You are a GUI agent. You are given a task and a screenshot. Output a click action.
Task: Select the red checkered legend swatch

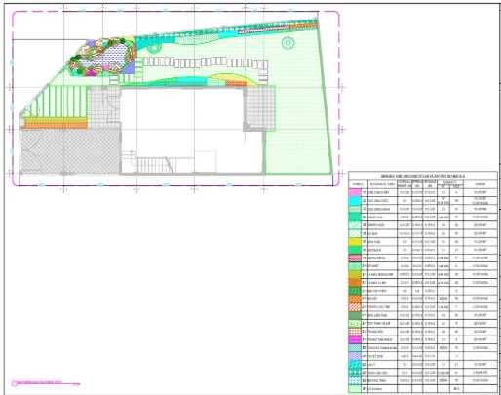click(355, 257)
